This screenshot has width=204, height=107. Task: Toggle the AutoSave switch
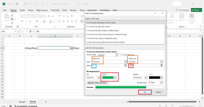(x=19, y=4)
